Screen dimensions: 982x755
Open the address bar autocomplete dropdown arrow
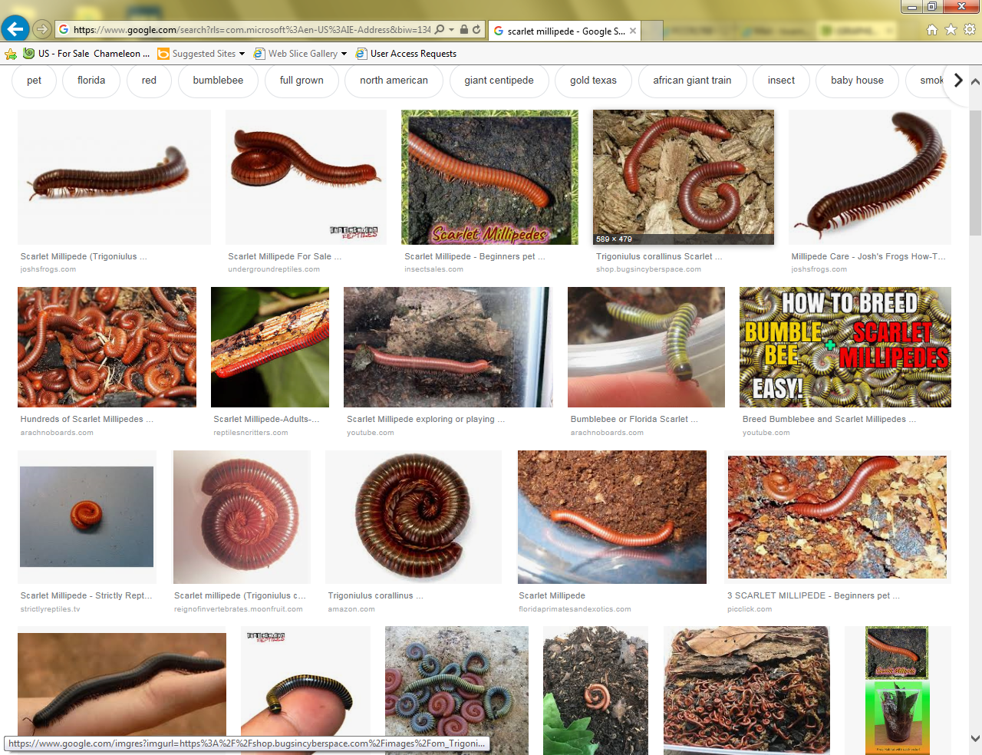click(452, 30)
